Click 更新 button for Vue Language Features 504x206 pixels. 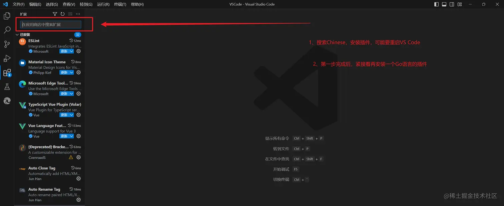(x=64, y=136)
